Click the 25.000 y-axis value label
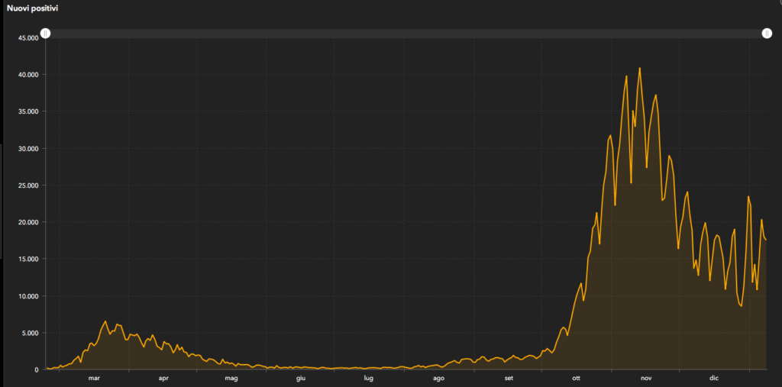The height and width of the screenshot is (387, 782). tap(28, 185)
